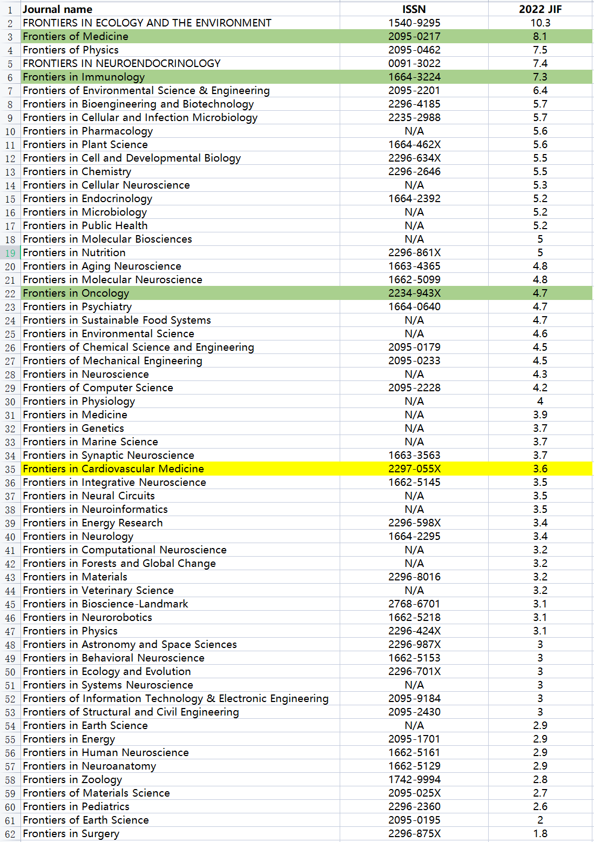Click 'Frontiers in Bioengineering and Biotechnology' cell
The width and height of the screenshot is (594, 842).
coord(180,104)
